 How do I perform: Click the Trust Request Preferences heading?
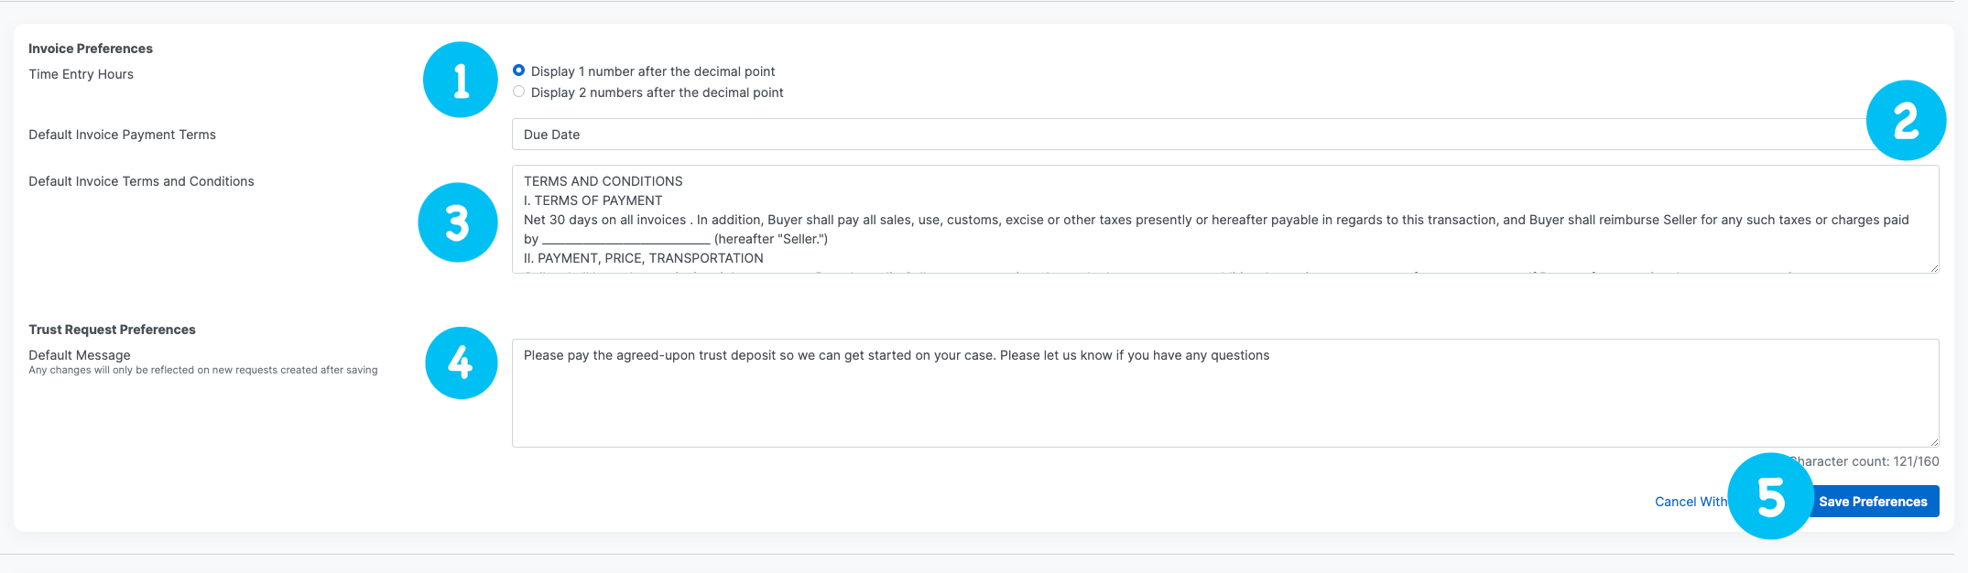tap(112, 330)
